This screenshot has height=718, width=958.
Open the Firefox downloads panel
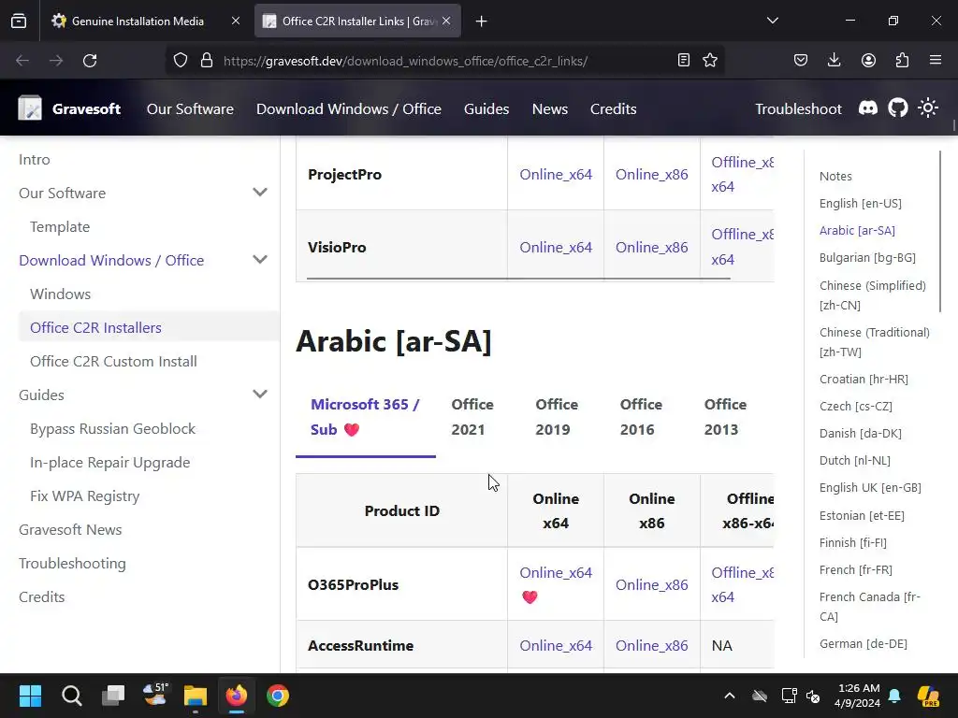point(834,61)
